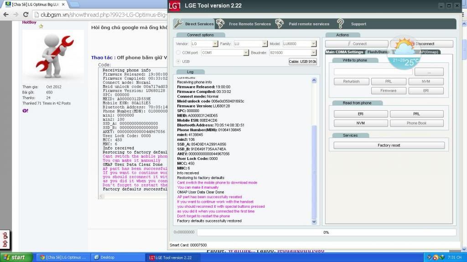Select the COM port radio button
The height and width of the screenshot is (262, 467).
(178, 52)
